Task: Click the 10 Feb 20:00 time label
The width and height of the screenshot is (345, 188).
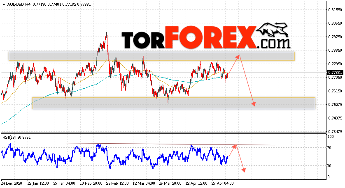Action: (91, 183)
